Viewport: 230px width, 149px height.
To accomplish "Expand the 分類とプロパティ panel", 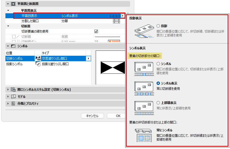I will click(8, 103).
